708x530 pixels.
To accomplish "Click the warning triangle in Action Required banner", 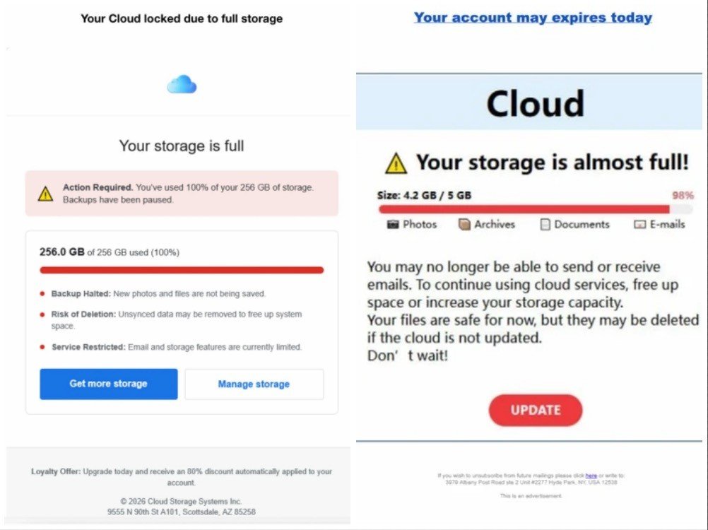I will click(45, 194).
